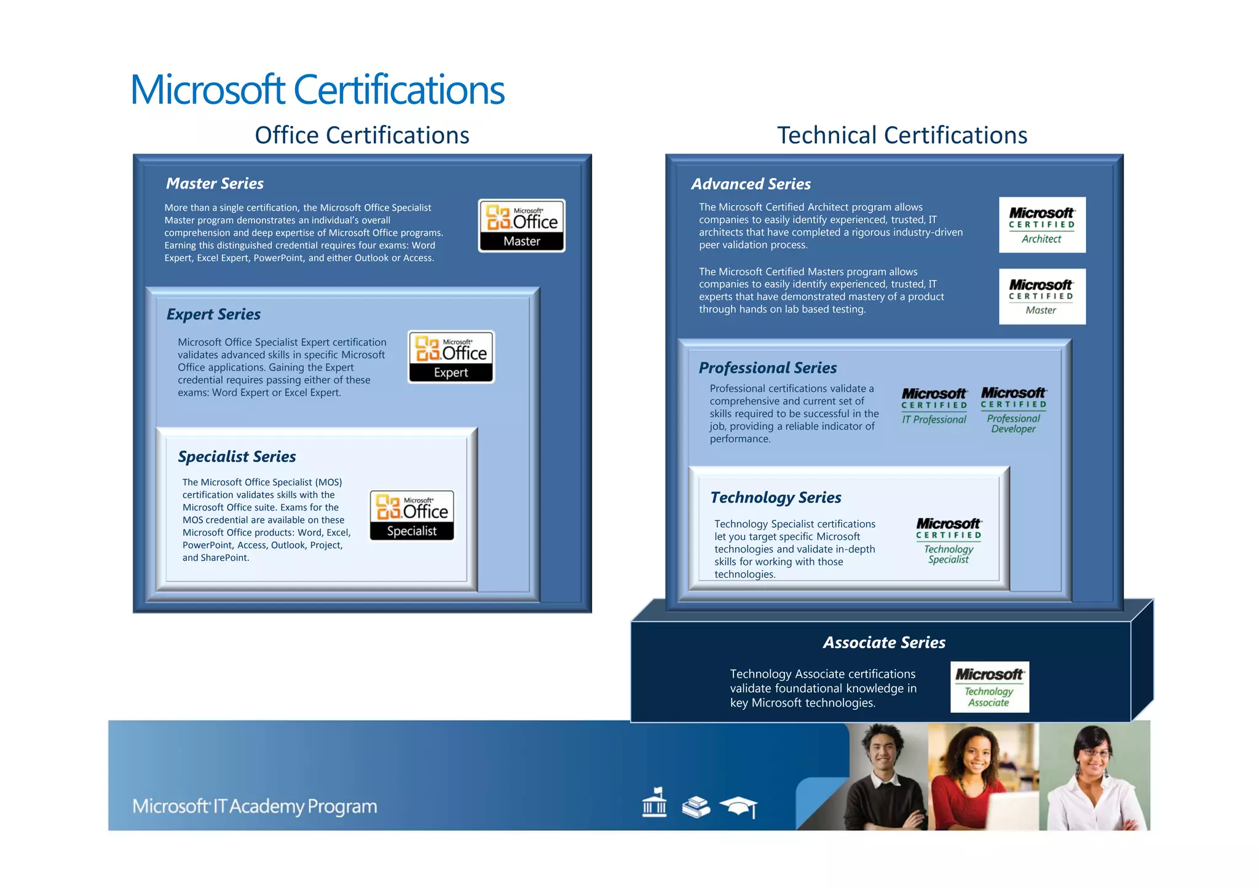The width and height of the screenshot is (1259, 889).
Task: Click the Certified Technology Specialist logo
Action: pos(949,541)
